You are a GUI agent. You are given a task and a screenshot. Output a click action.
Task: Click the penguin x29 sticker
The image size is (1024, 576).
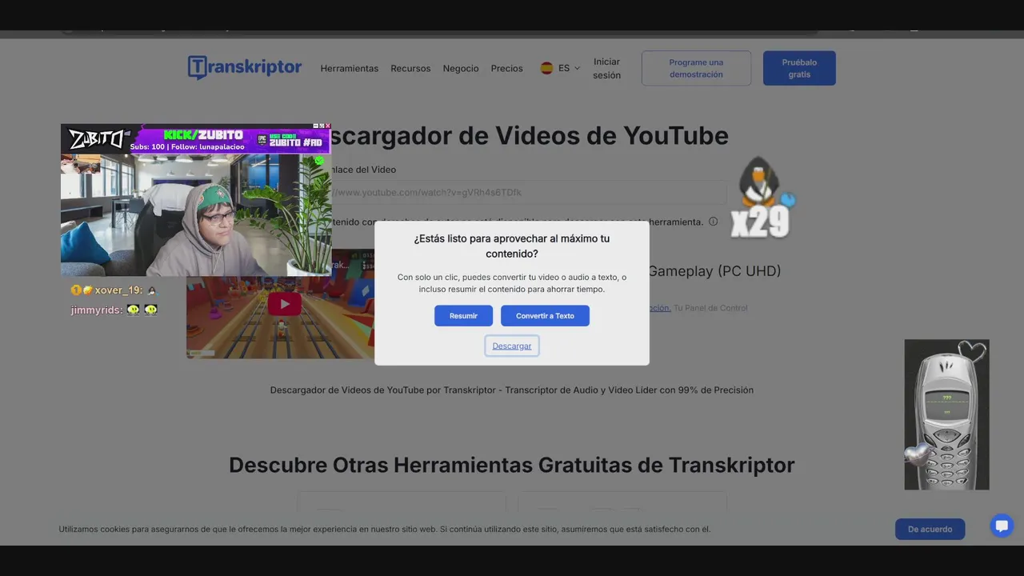point(762,198)
